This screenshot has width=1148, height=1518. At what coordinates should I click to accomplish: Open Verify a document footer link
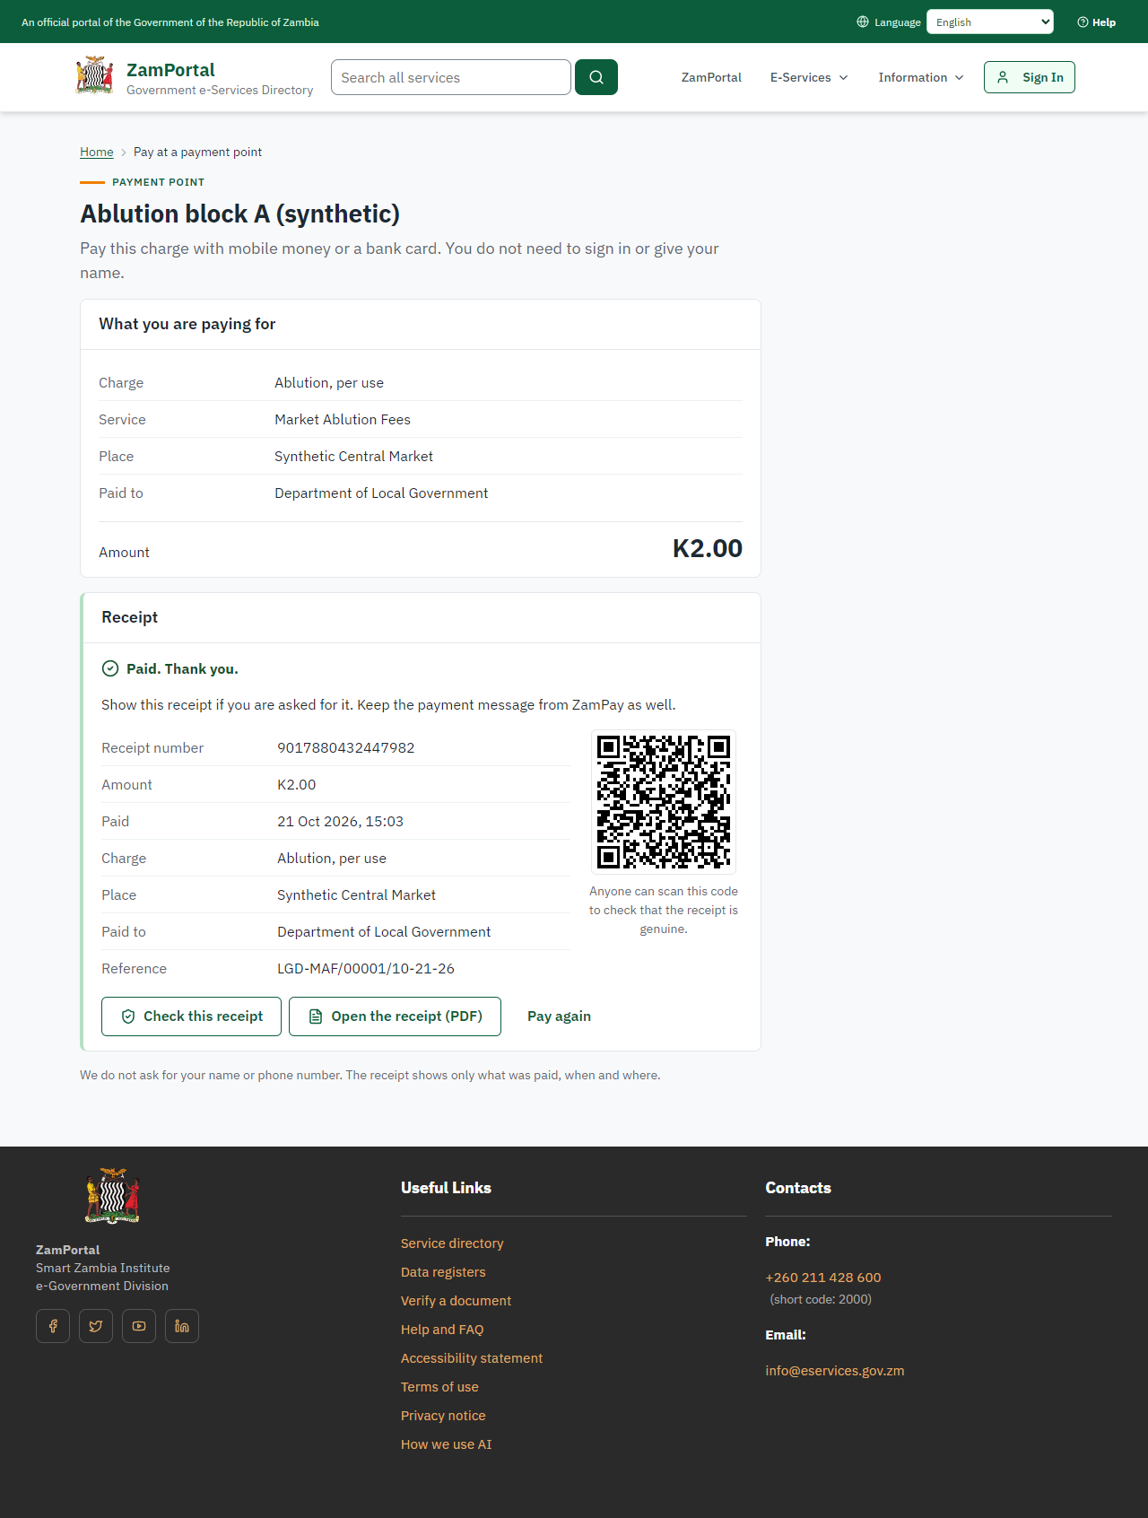(456, 1301)
